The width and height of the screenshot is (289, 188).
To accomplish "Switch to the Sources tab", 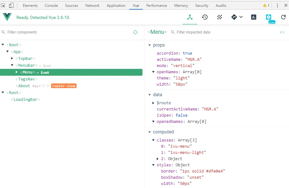I will 72,6.
